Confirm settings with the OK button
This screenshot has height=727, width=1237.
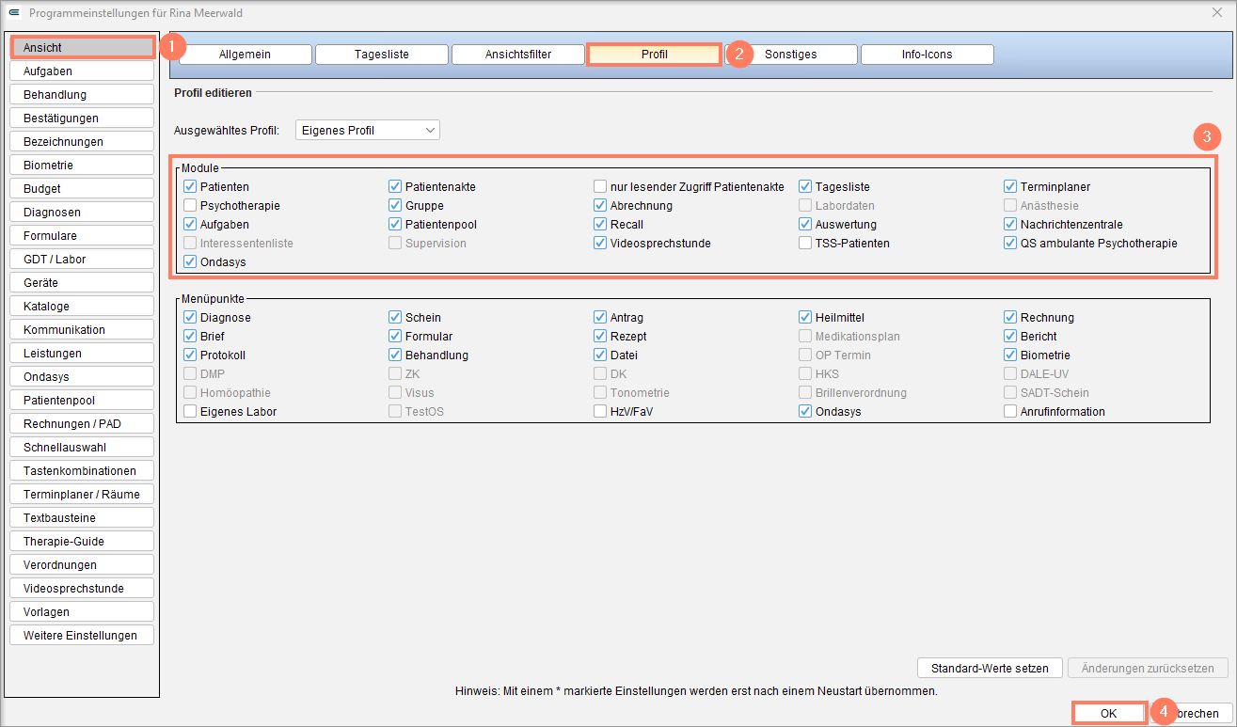pyautogui.click(x=1109, y=714)
